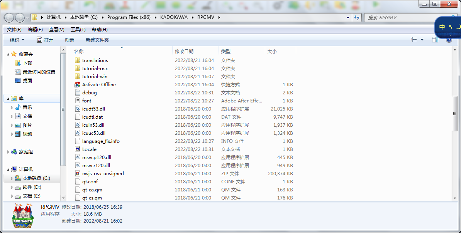Open the 组织 dropdown menu
Viewport: 461px width, 233px height.
tap(17, 40)
